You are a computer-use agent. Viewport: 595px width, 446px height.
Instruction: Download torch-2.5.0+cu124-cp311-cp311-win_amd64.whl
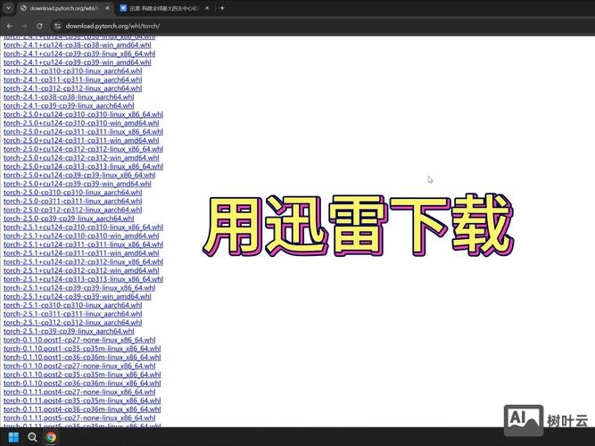click(81, 140)
